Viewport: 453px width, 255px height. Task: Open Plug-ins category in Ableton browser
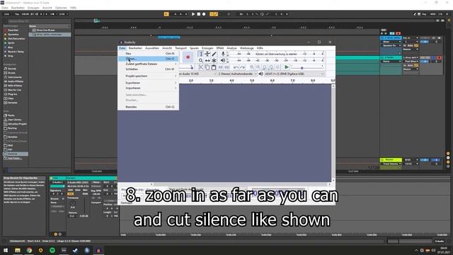click(12, 94)
